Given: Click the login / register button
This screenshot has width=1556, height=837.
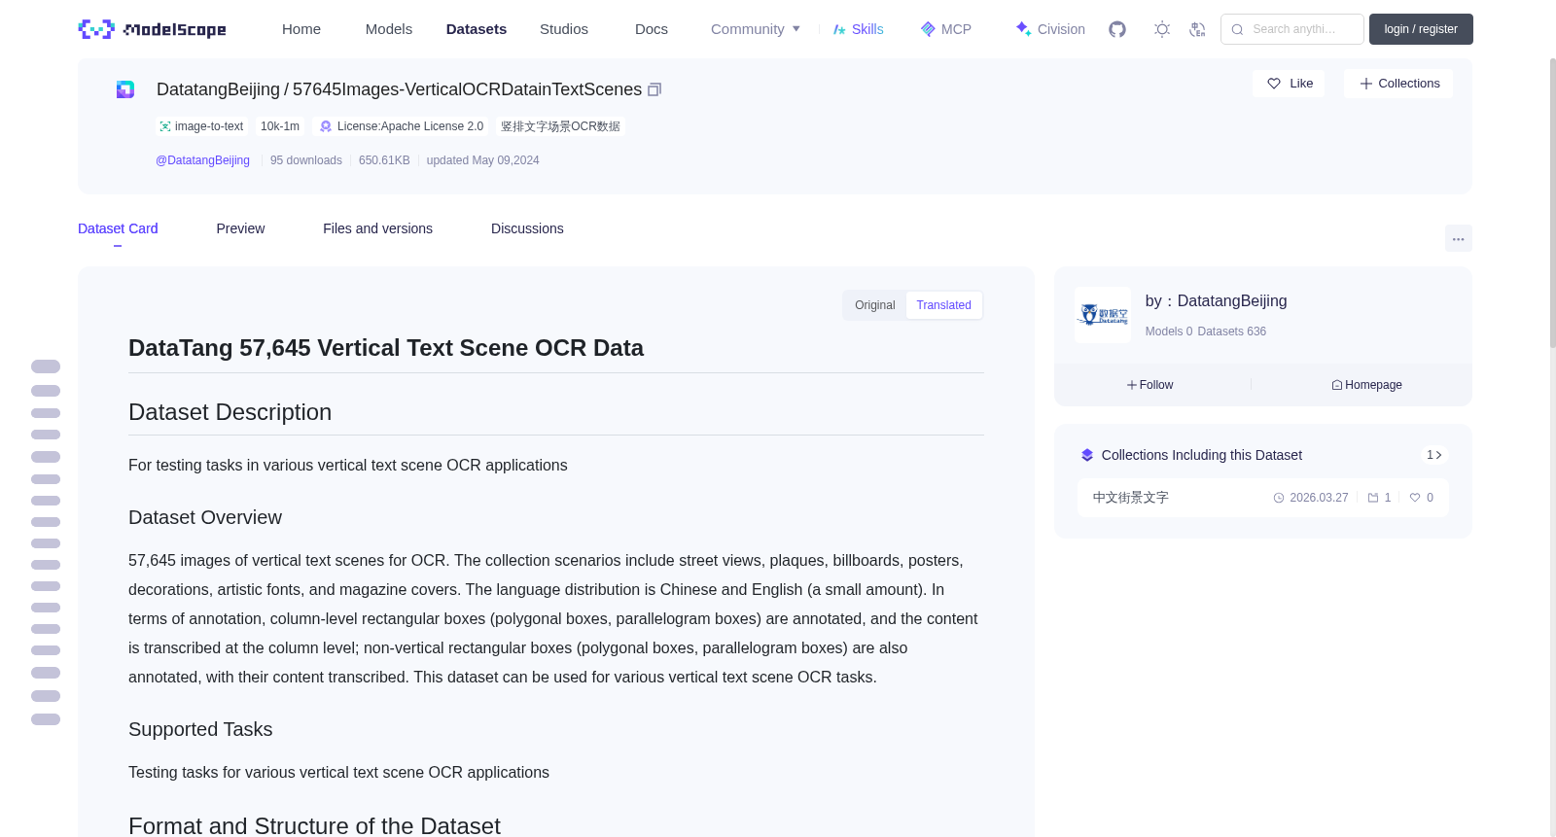Looking at the screenshot, I should [1421, 29].
